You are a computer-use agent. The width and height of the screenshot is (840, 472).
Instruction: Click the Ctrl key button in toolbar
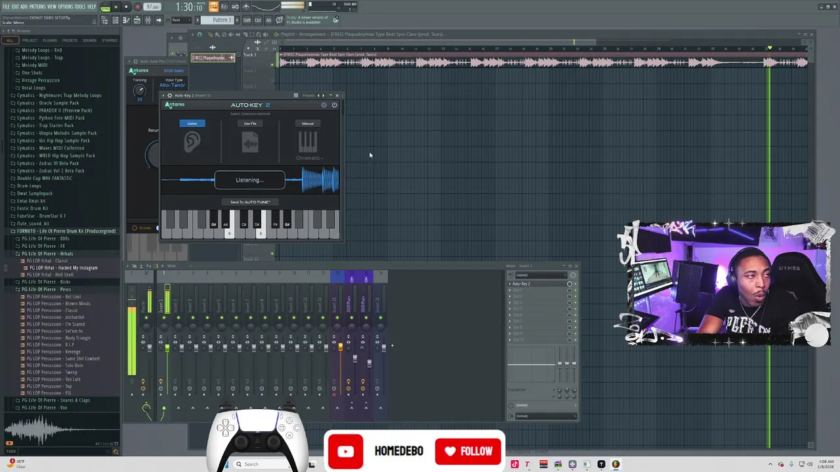258,20
